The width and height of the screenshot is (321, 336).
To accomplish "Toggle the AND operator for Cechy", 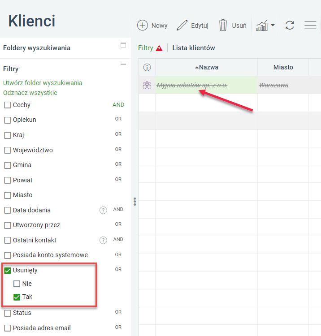I will click(x=118, y=104).
